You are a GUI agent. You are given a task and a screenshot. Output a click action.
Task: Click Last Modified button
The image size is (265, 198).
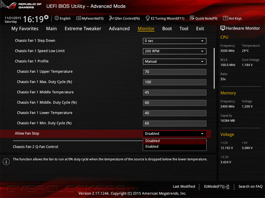[x=184, y=187]
